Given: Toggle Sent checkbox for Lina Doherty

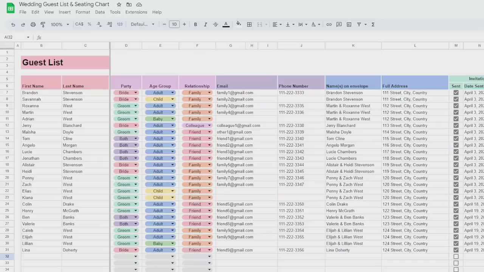Looking at the screenshot, I should [x=456, y=250].
